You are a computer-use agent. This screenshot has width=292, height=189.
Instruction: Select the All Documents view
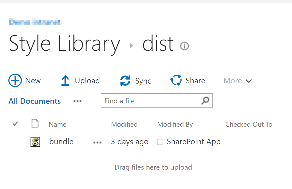tap(35, 101)
